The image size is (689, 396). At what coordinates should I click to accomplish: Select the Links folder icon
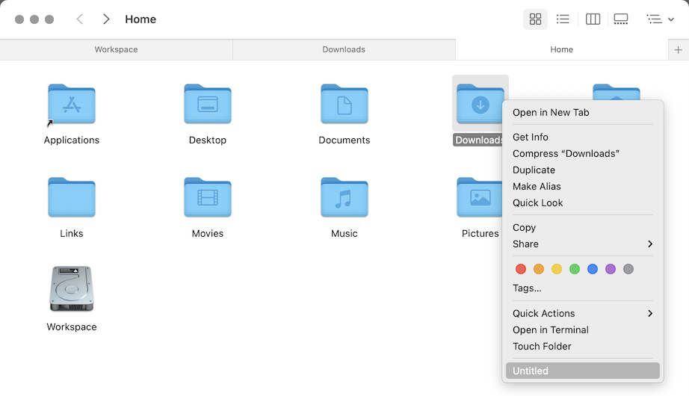72,198
